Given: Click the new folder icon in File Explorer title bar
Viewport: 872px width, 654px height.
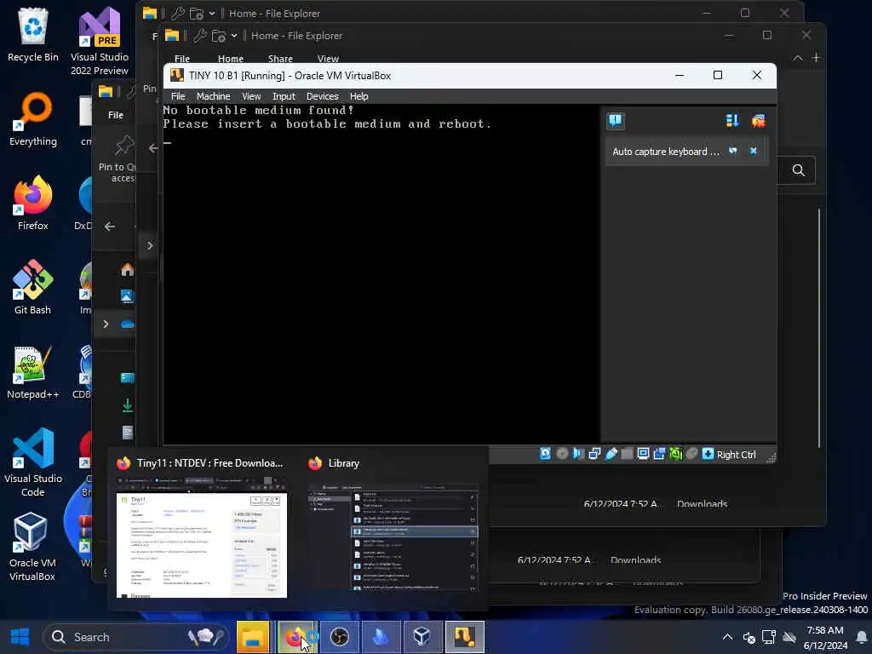Looking at the screenshot, I should pyautogui.click(x=219, y=36).
